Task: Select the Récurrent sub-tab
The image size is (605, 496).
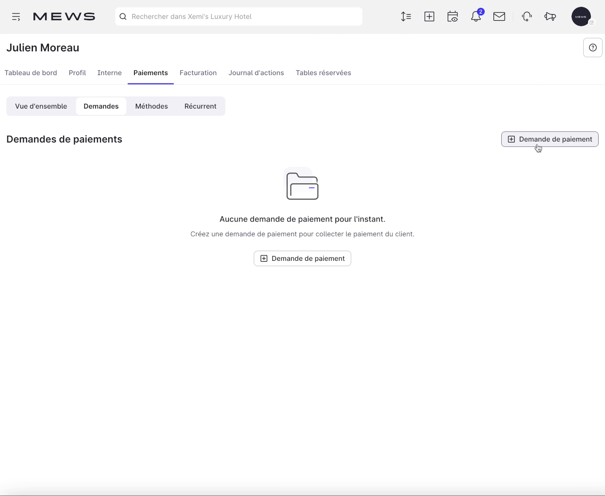Action: coord(200,106)
